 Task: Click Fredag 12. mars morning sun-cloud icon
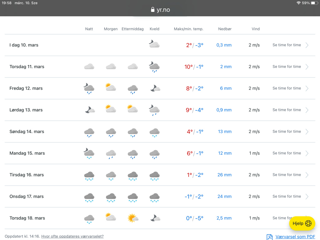coord(111,87)
